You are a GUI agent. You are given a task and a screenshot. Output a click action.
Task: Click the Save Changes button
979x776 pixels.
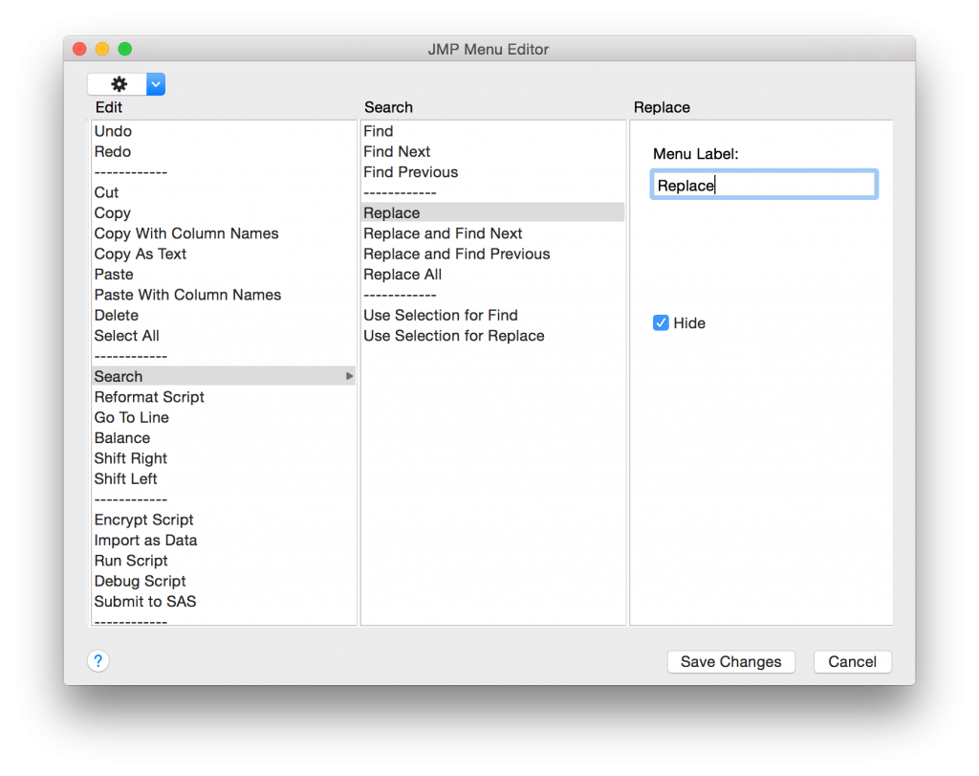[730, 662]
